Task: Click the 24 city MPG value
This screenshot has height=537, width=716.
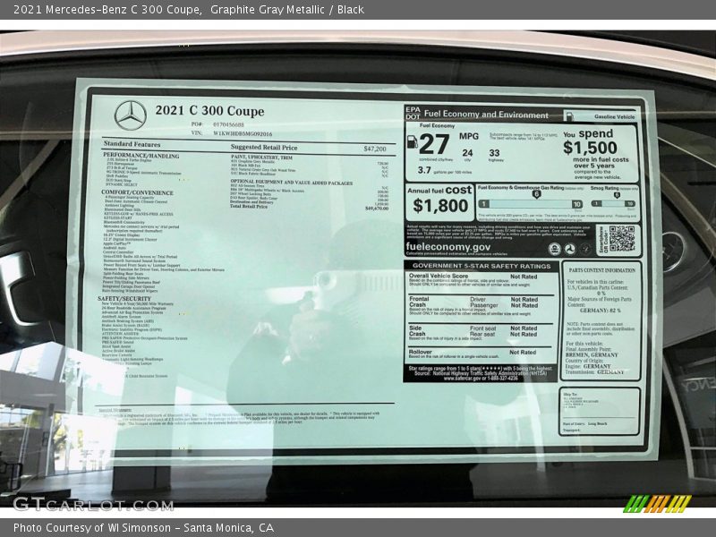Action: [467, 153]
